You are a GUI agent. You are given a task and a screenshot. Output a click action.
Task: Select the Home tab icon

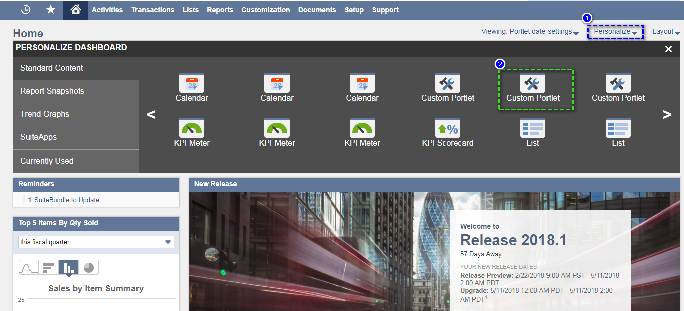[74, 9]
